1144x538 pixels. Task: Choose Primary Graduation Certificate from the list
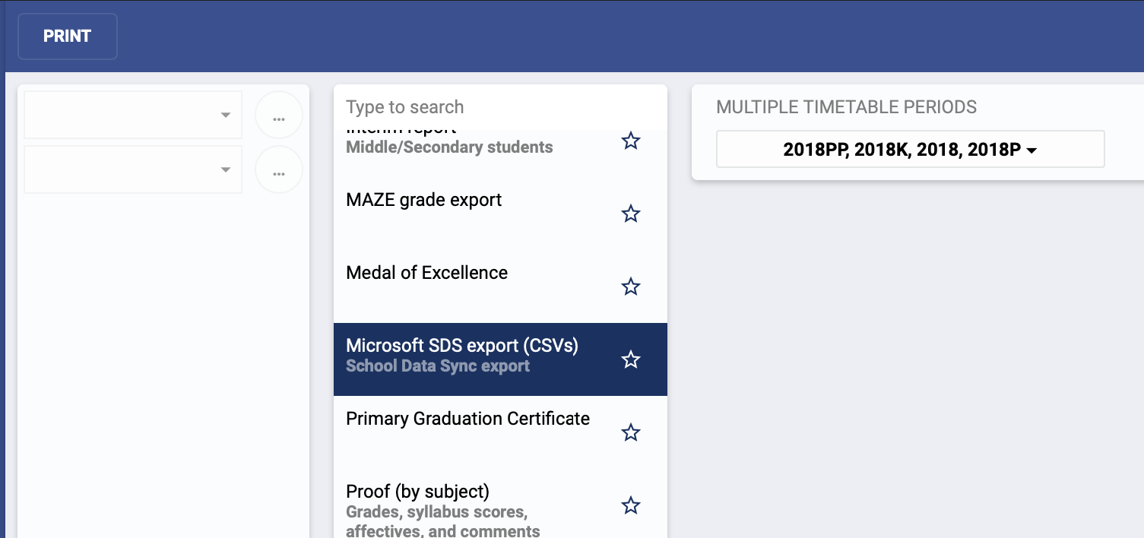467,418
